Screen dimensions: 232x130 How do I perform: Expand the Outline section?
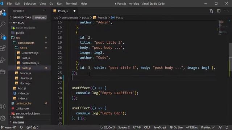point(30,117)
